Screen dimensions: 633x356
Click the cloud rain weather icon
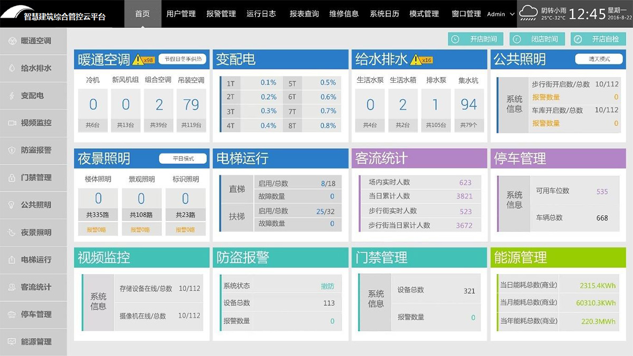coord(529,13)
